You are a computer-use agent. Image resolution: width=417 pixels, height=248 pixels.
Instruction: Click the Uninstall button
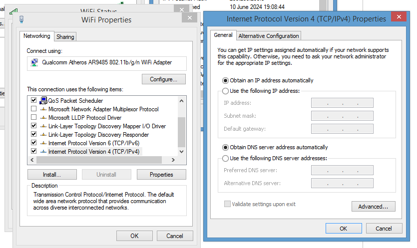tap(106, 175)
